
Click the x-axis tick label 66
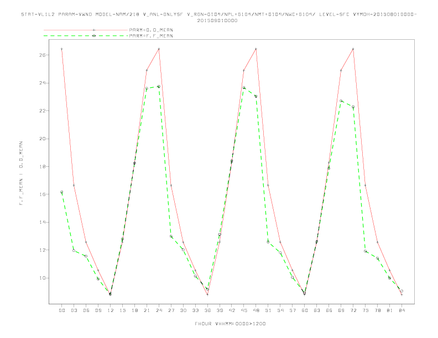329,310
